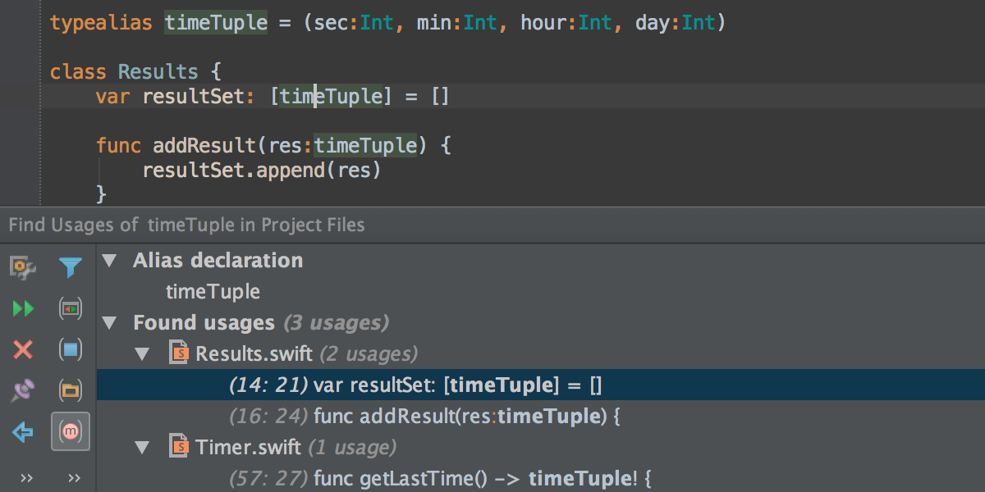
Task: Pin the Find Usages results tab
Action: point(22,389)
